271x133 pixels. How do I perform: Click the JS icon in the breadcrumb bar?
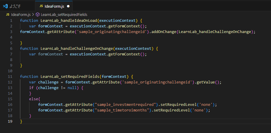click(x=8, y=14)
